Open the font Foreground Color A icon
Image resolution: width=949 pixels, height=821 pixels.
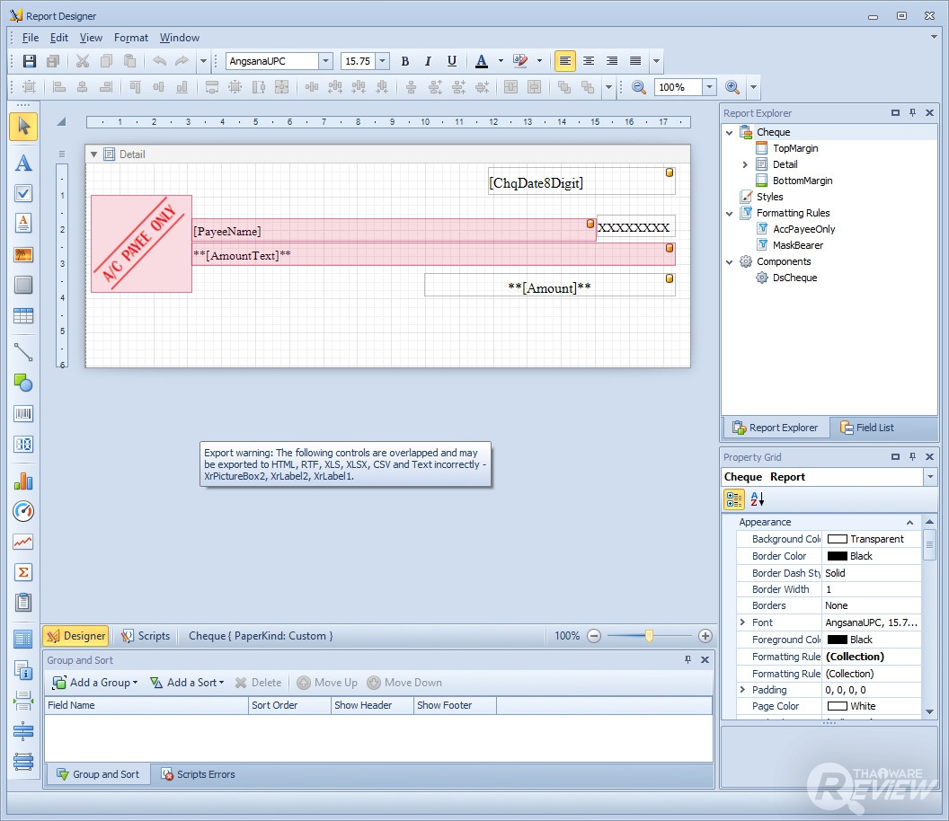(482, 61)
